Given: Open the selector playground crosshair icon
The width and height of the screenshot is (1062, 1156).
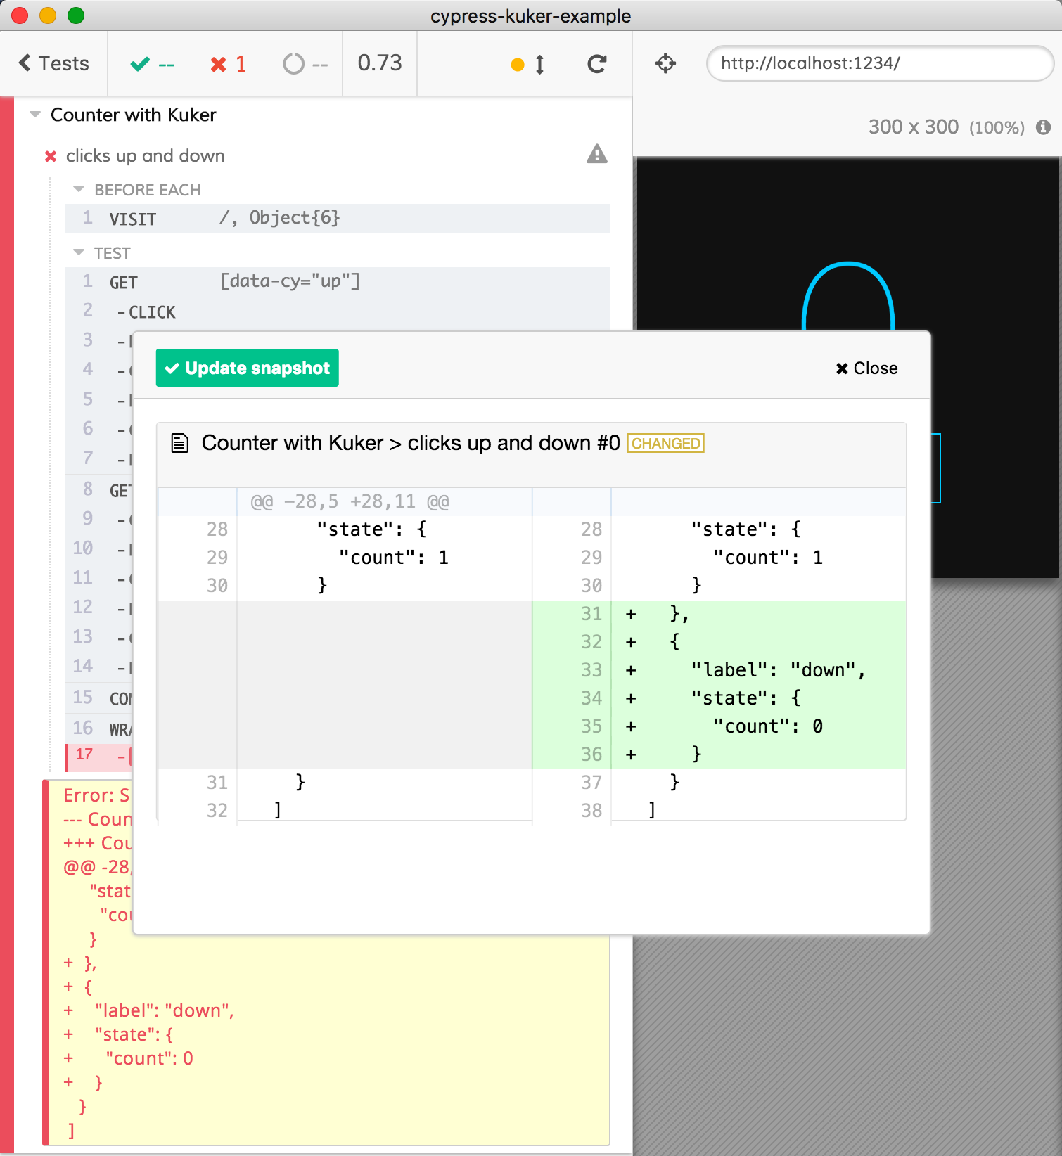Looking at the screenshot, I should pyautogui.click(x=665, y=64).
